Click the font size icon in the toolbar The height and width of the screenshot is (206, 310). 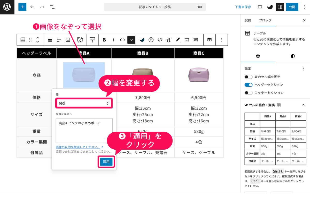coord(169,40)
